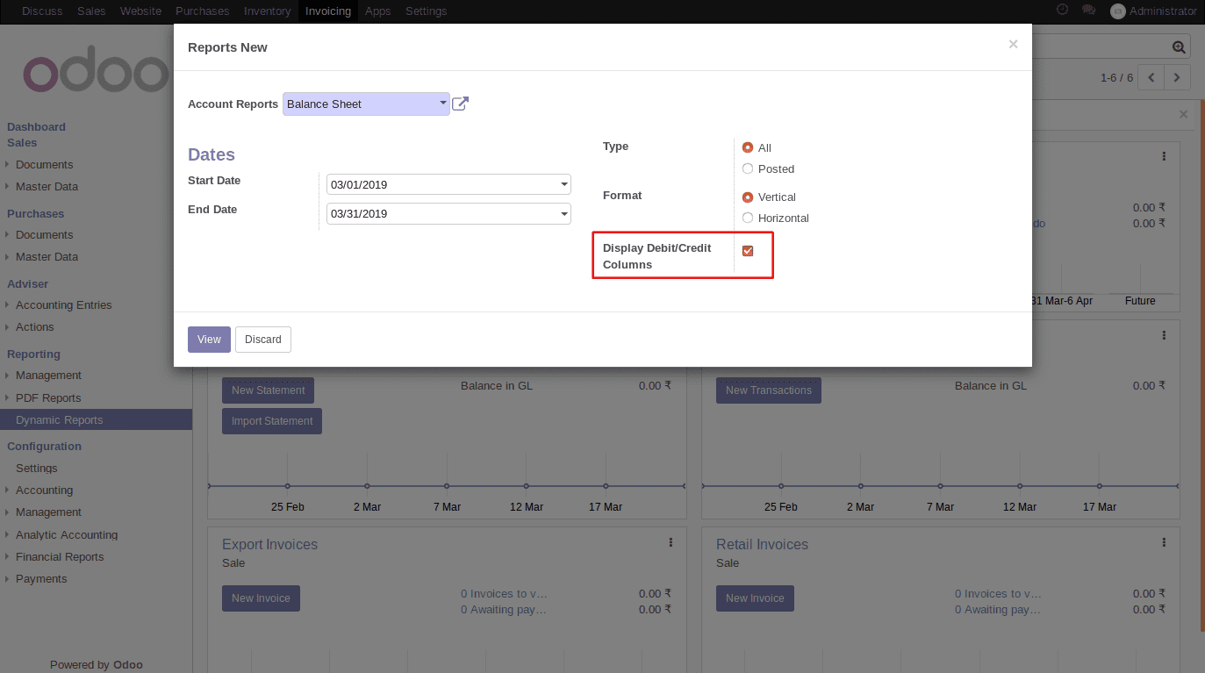Open the Inventory menu

[267, 11]
